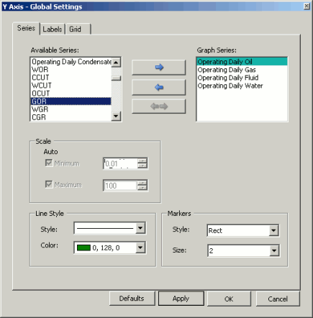Select Operating Daily Water in Graph Series
Screen dimensions: 313x318
click(242, 86)
